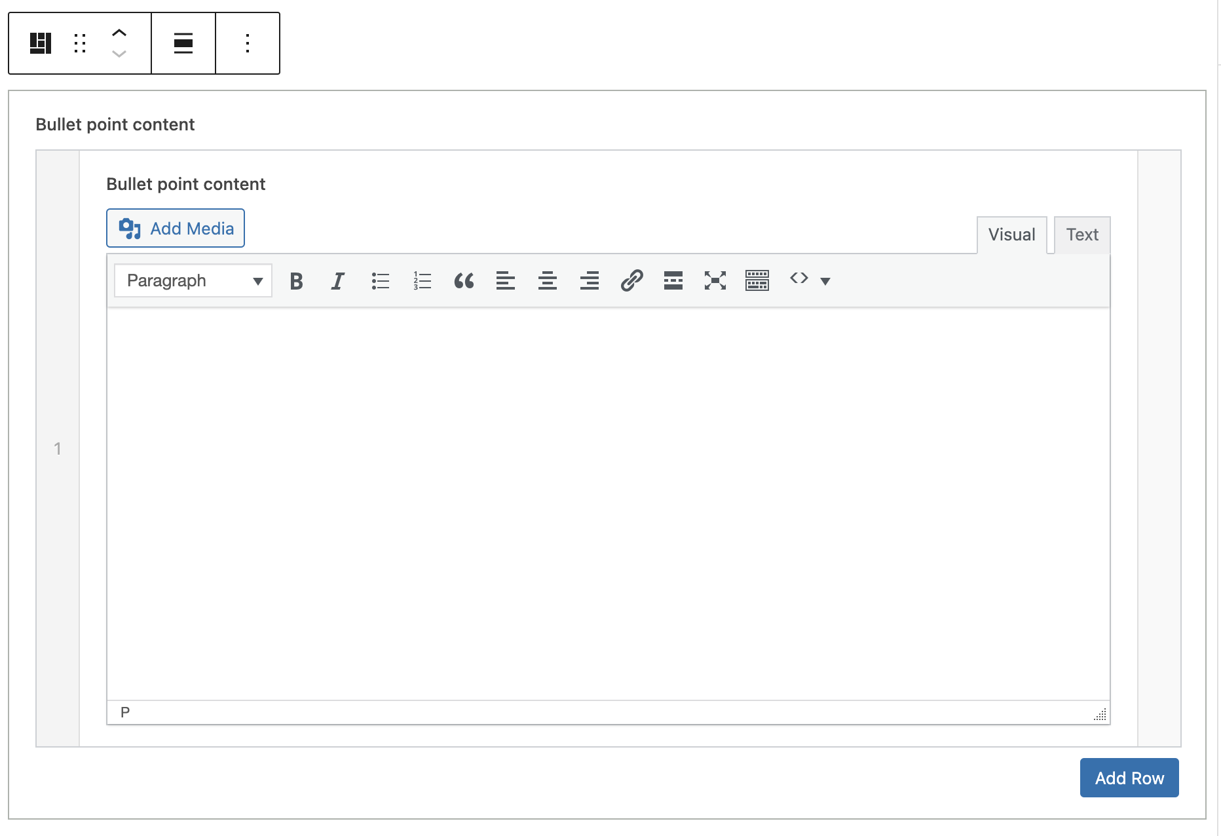1221x836 pixels.
Task: Insert or edit a link
Action: tap(631, 281)
